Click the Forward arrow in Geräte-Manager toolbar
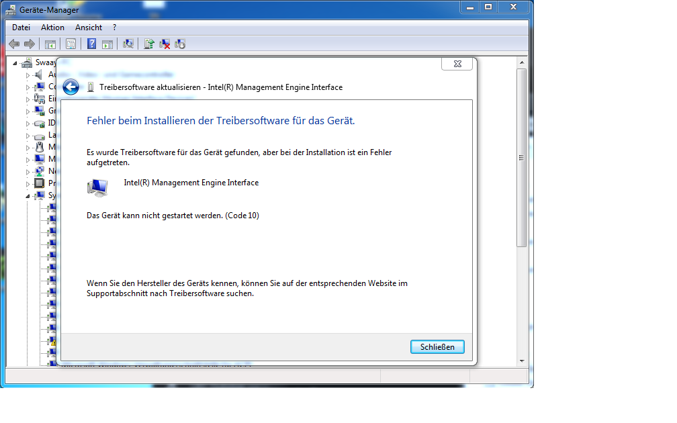677x423 pixels. (x=30, y=44)
